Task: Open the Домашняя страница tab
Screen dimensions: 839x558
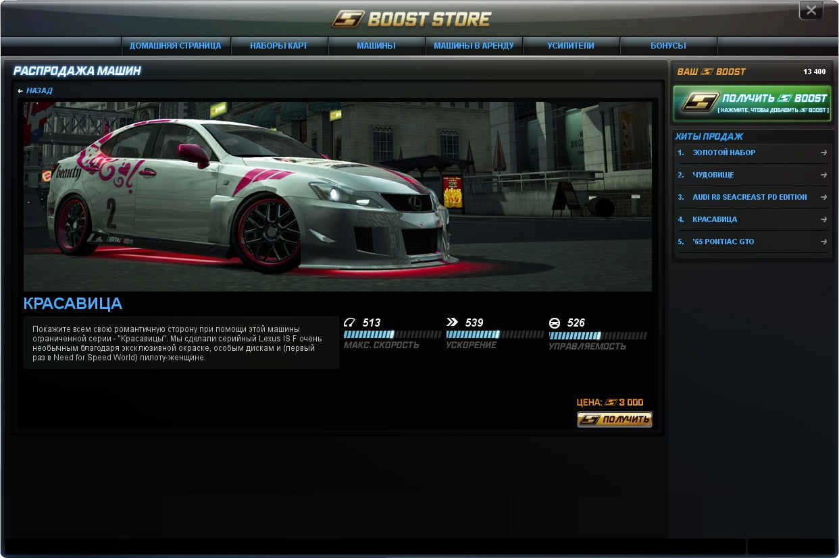Action: pos(176,46)
